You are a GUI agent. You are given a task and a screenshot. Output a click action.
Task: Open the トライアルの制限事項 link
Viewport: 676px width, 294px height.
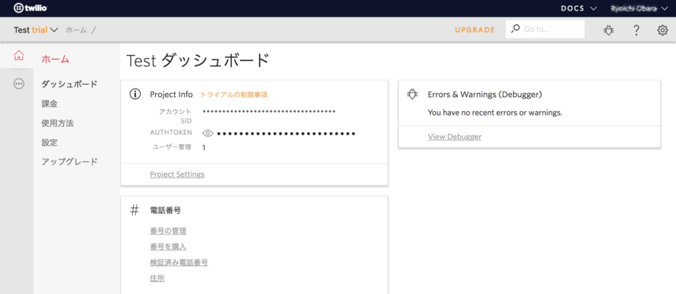click(x=234, y=94)
